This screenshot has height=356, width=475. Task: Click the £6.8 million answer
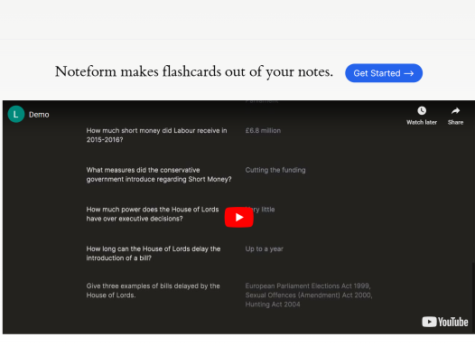(x=263, y=131)
